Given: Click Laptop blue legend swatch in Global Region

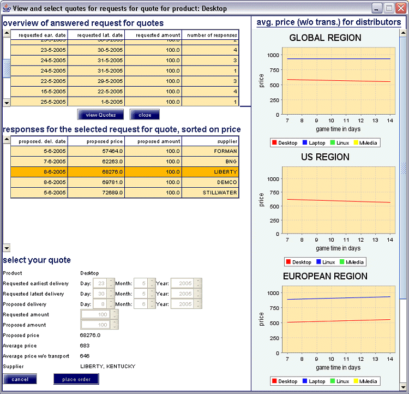Looking at the screenshot, I should pyautogui.click(x=305, y=142).
